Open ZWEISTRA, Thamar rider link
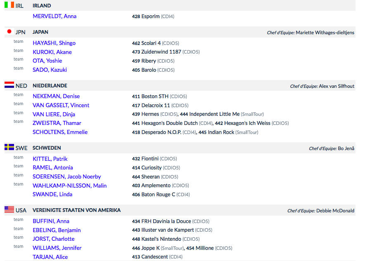Viewport: 365px width, 261px height. click(57, 123)
